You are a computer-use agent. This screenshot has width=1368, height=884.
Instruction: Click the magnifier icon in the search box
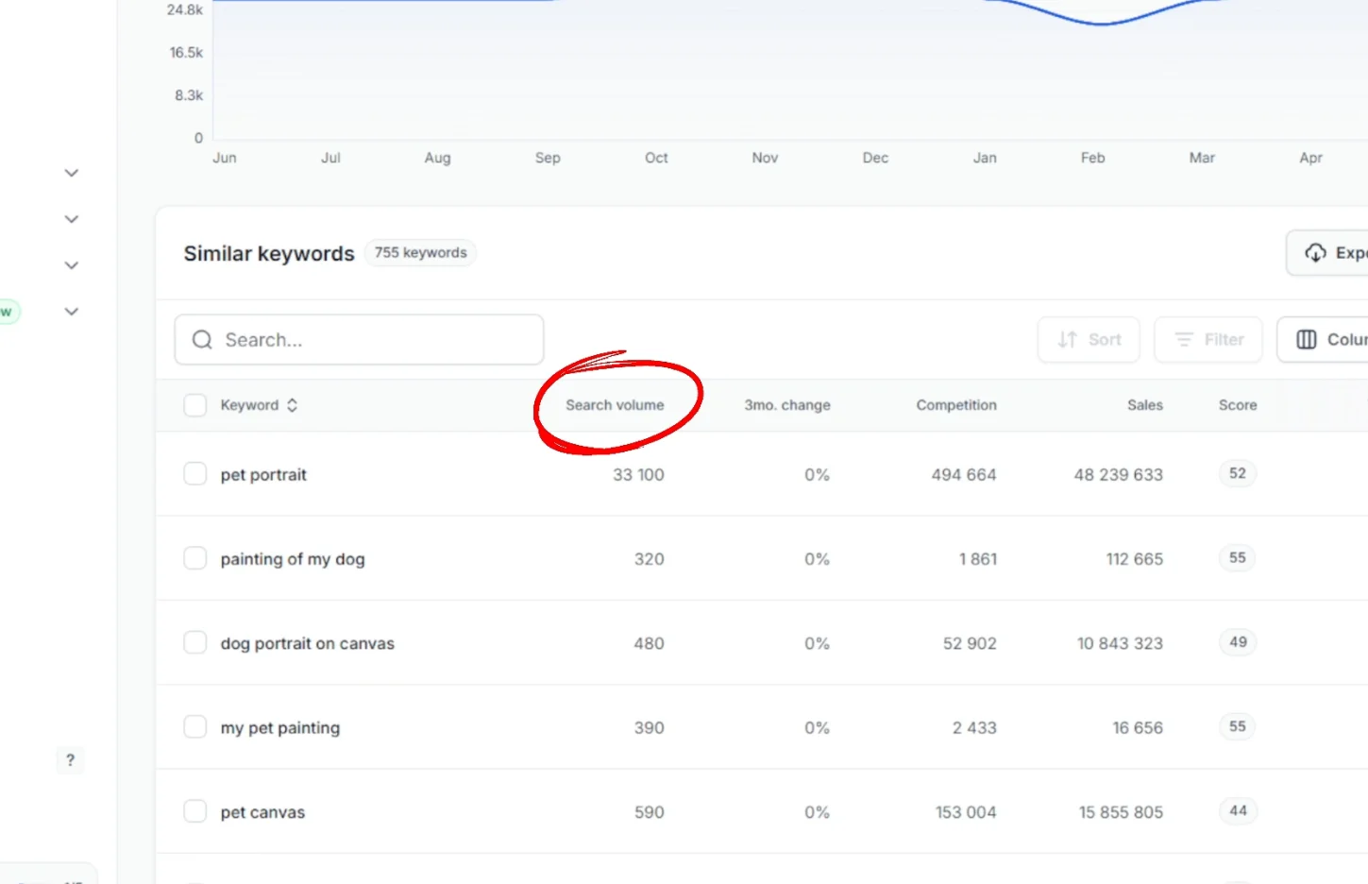202,340
